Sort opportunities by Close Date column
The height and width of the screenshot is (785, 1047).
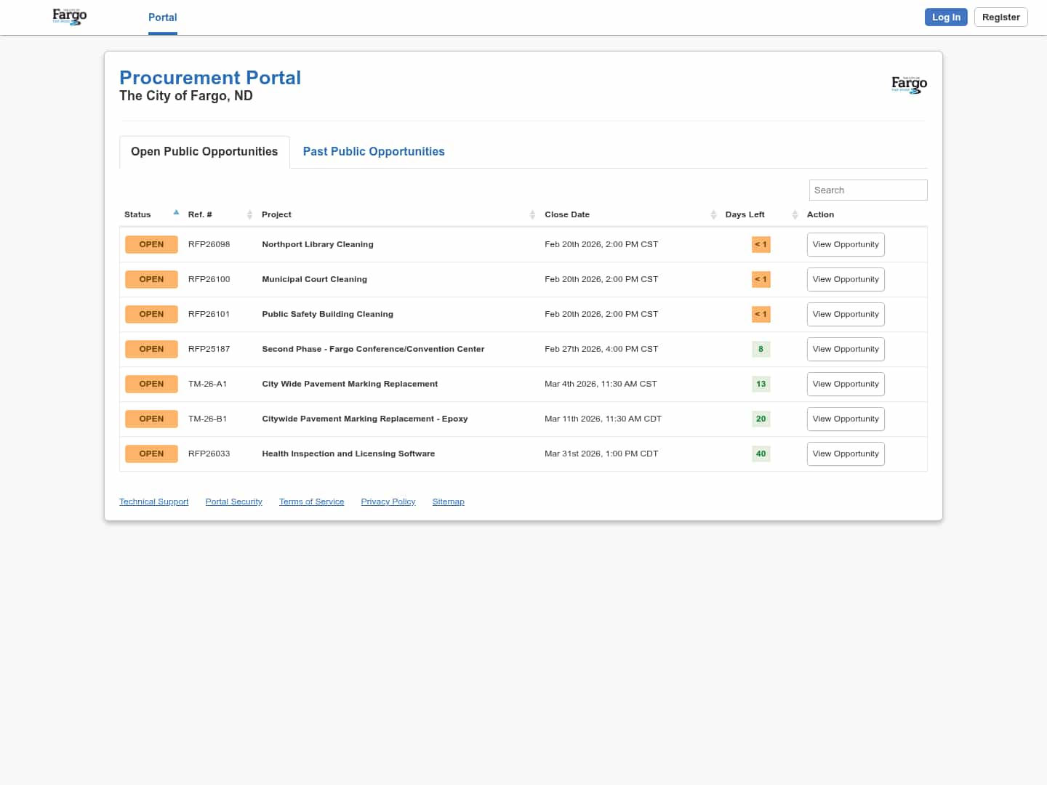(713, 214)
